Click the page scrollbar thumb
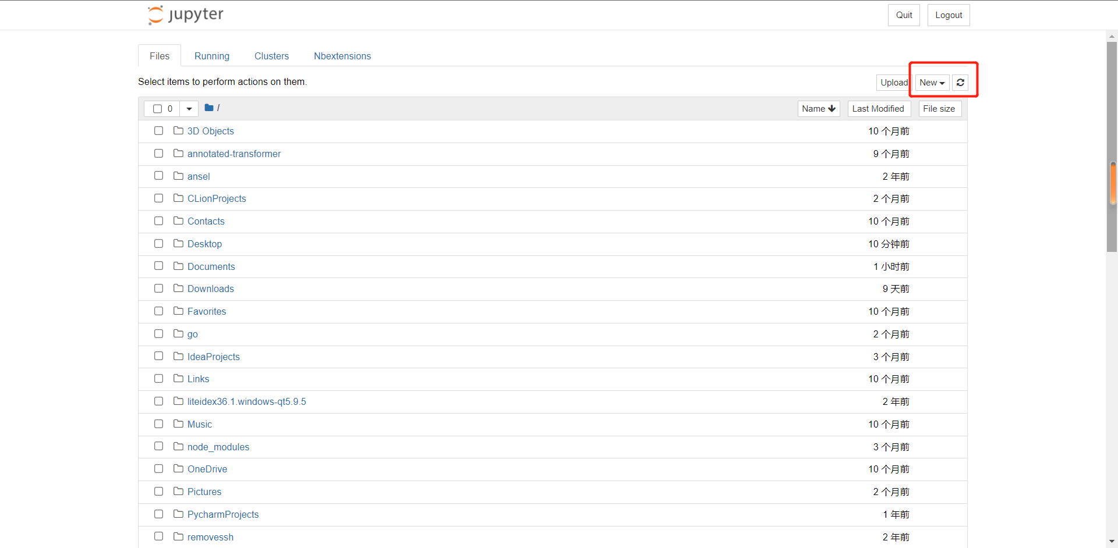1118x548 pixels. [1112, 147]
